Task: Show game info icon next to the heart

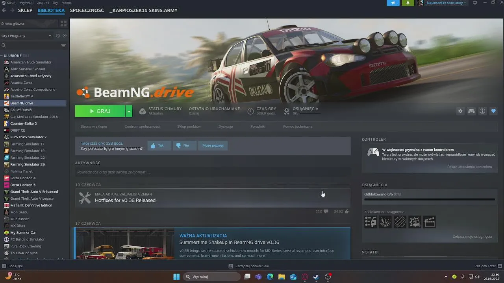Action: (482, 111)
